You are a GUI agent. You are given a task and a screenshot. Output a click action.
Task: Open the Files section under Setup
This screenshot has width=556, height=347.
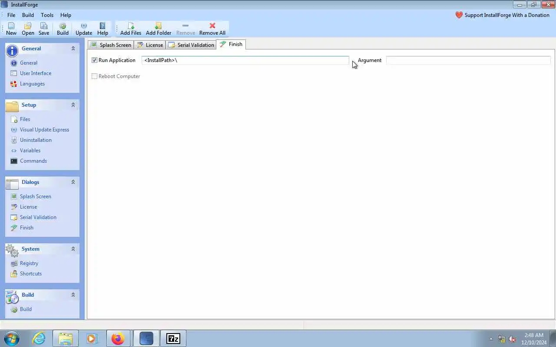pos(25,119)
